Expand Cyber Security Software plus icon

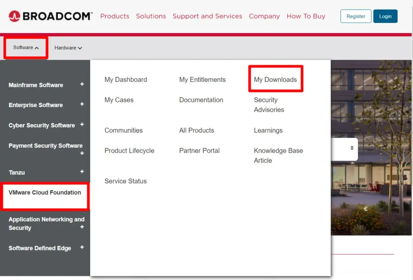click(x=82, y=124)
